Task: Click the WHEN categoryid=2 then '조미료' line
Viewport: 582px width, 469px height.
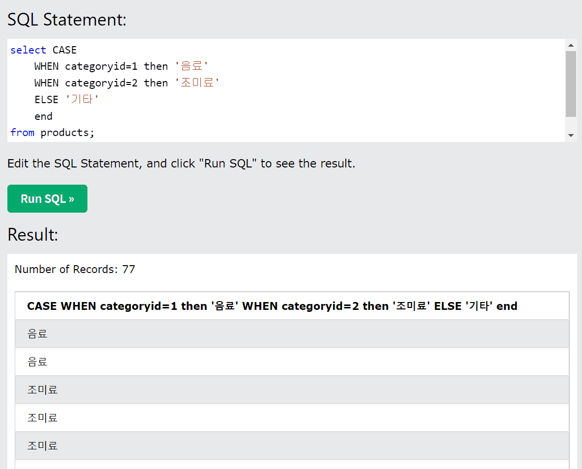Action: pos(127,83)
